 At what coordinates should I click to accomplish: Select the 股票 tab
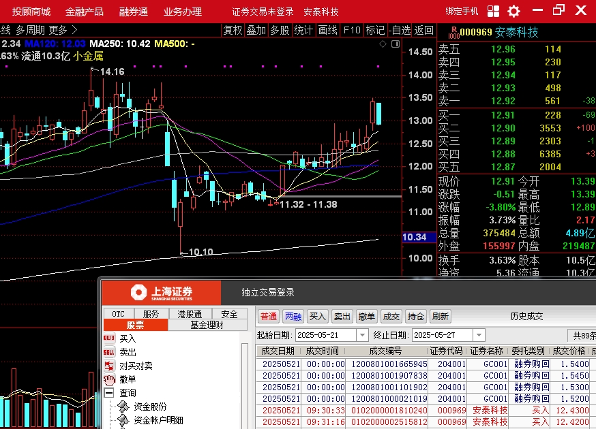coord(135,325)
